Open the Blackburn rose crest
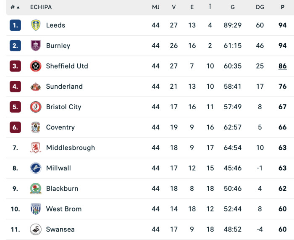 tap(36, 189)
